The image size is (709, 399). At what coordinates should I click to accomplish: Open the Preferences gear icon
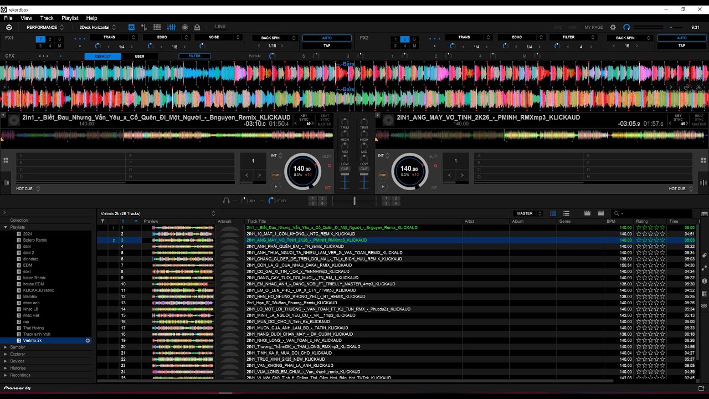(x=613, y=27)
